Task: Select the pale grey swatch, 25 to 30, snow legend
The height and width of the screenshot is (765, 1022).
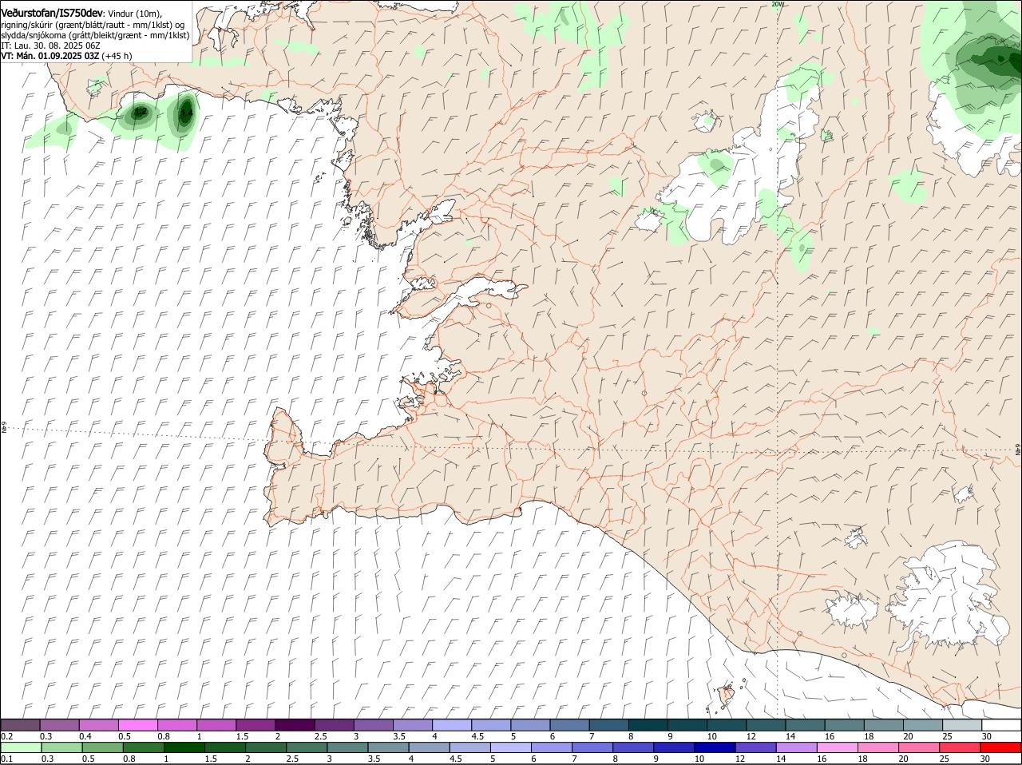Action: (x=962, y=724)
